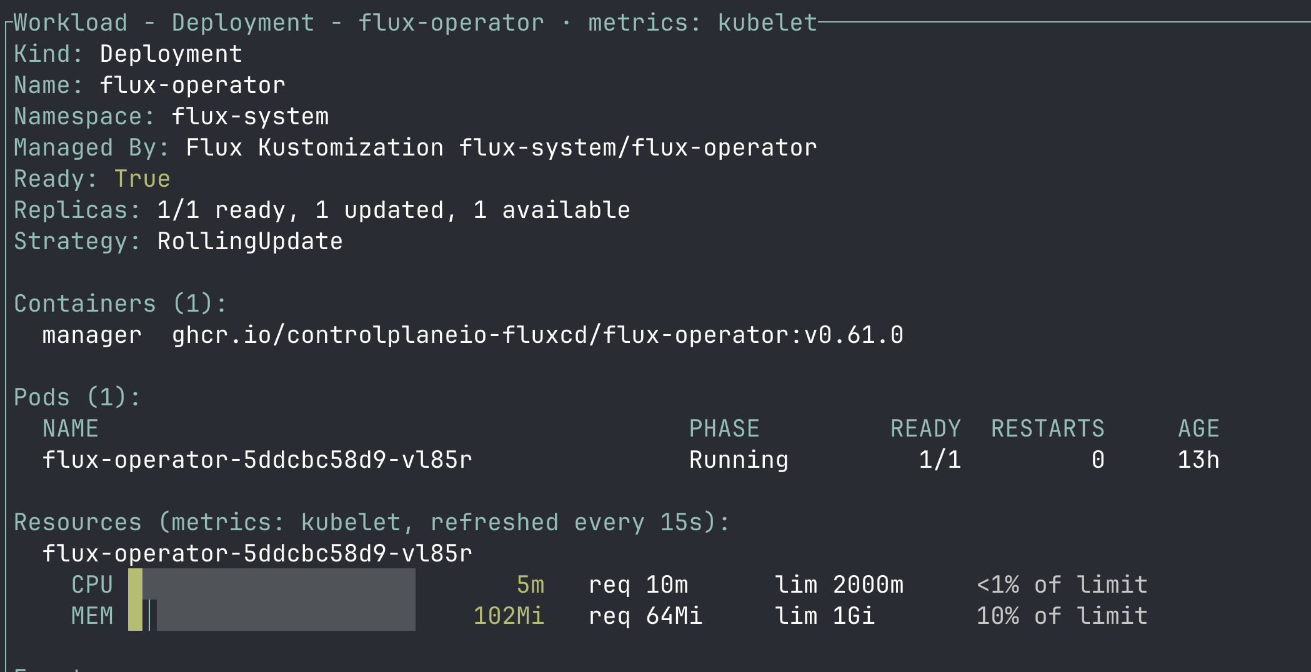Click the CPU limit "lim 2000m"
Screen dimensions: 1311x672
pyautogui.click(x=839, y=585)
